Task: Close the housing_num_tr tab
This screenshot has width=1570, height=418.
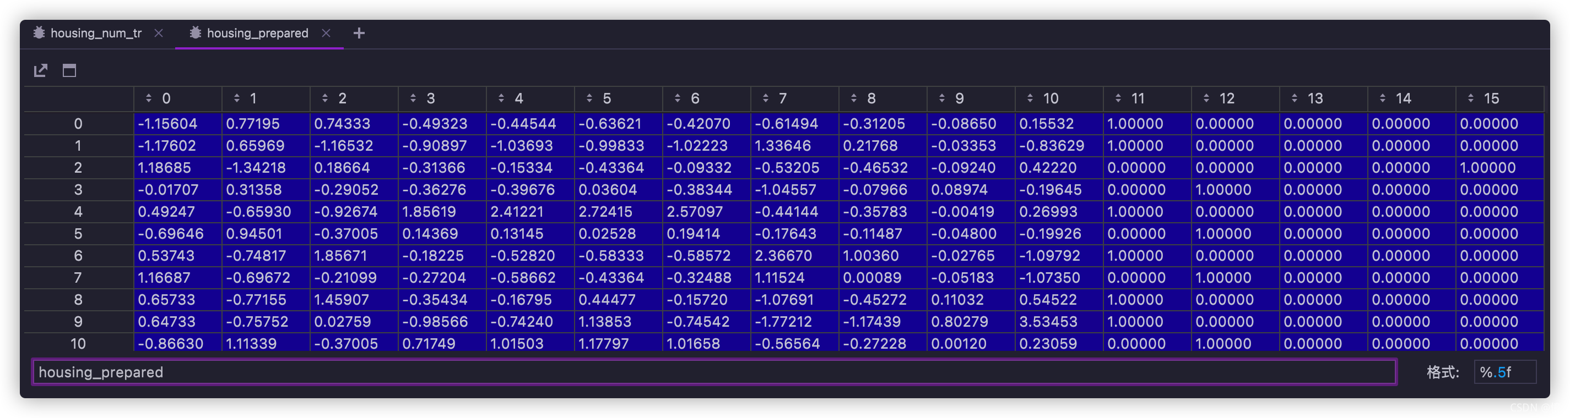Action: 159,33
